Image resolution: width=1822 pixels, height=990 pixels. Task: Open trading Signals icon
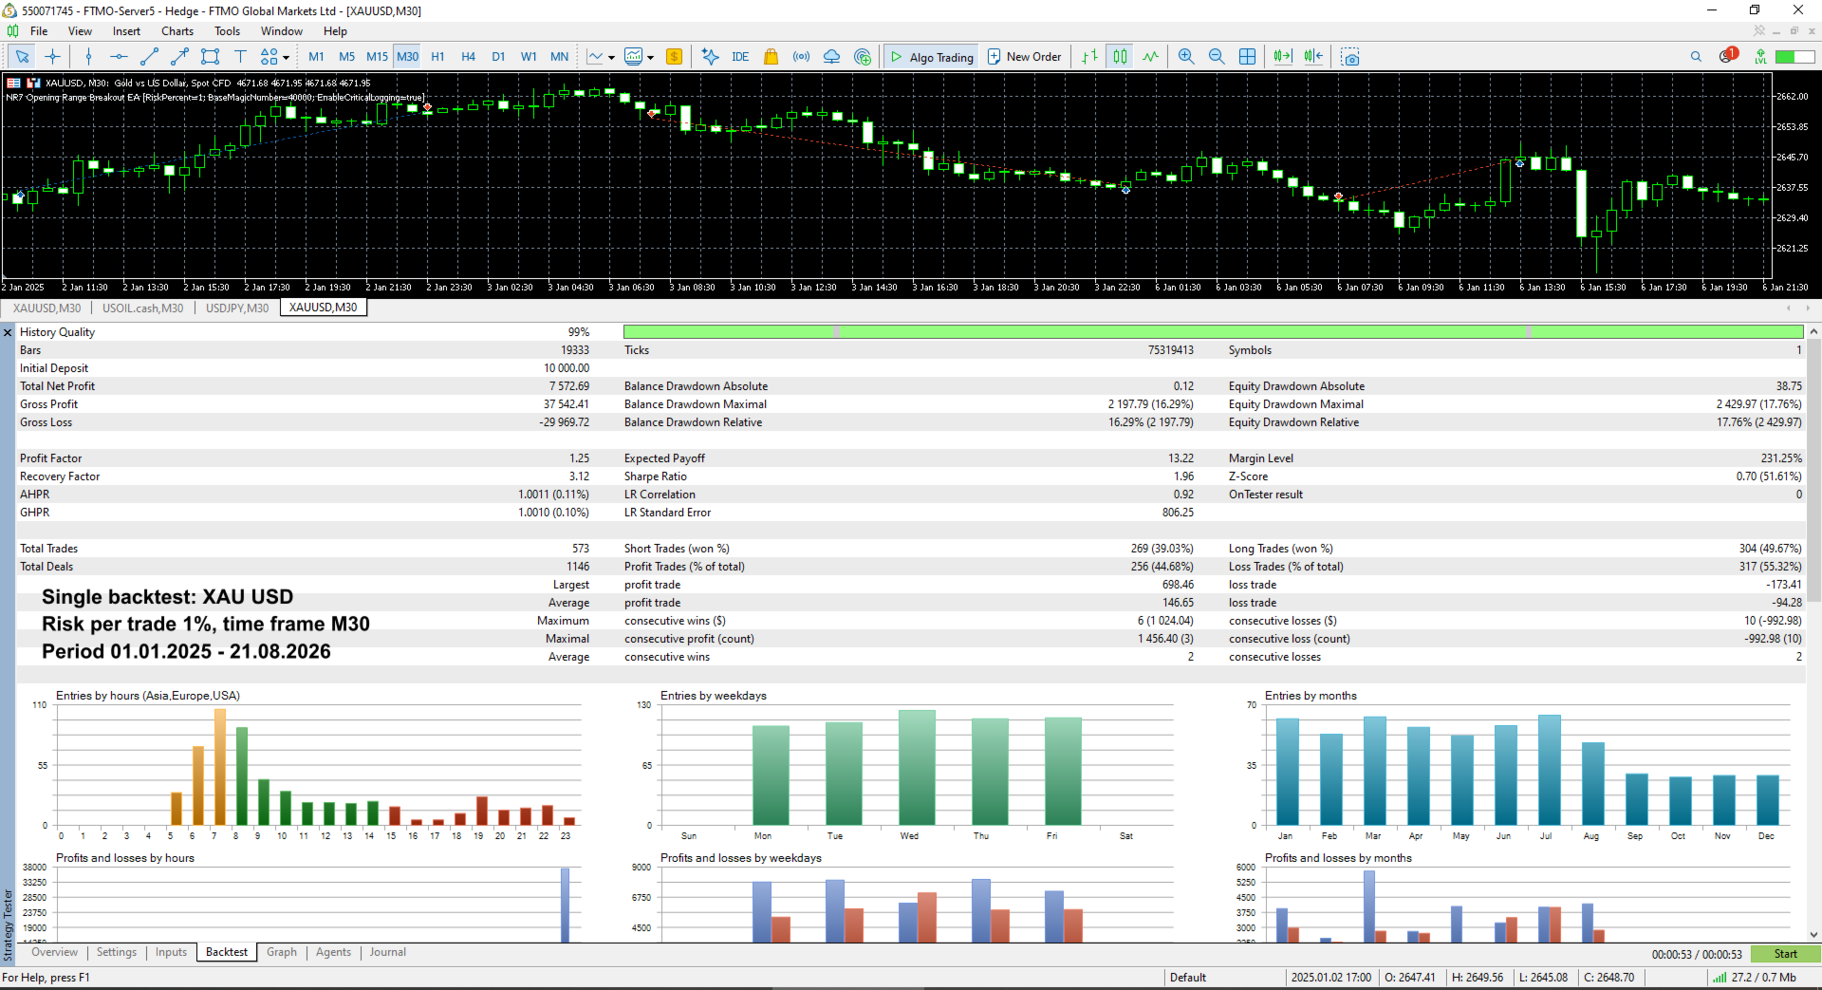tap(801, 57)
